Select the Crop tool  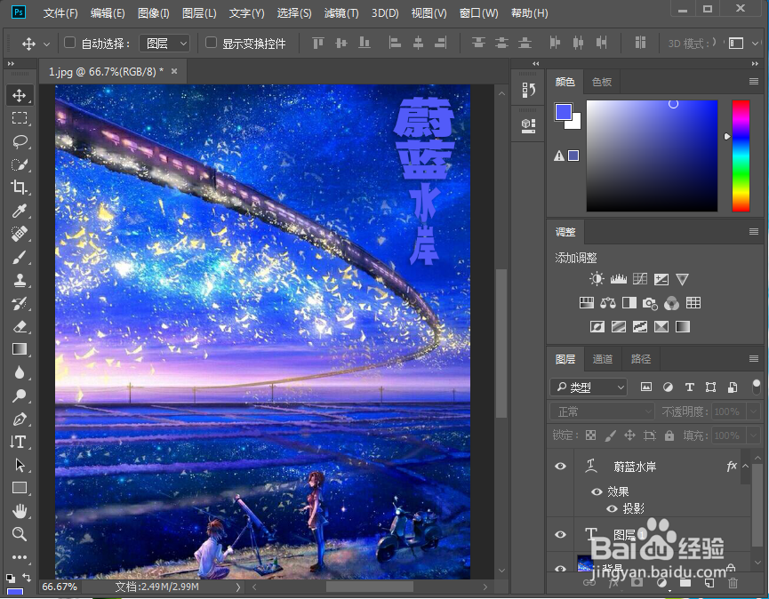20,188
